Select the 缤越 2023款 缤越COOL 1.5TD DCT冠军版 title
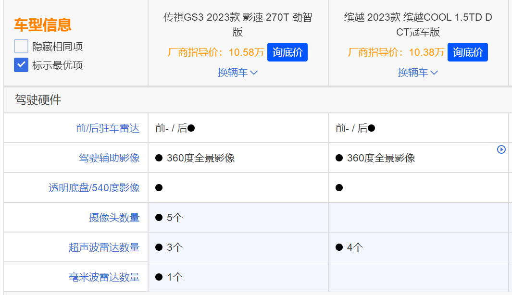The width and height of the screenshot is (512, 295). [418, 25]
